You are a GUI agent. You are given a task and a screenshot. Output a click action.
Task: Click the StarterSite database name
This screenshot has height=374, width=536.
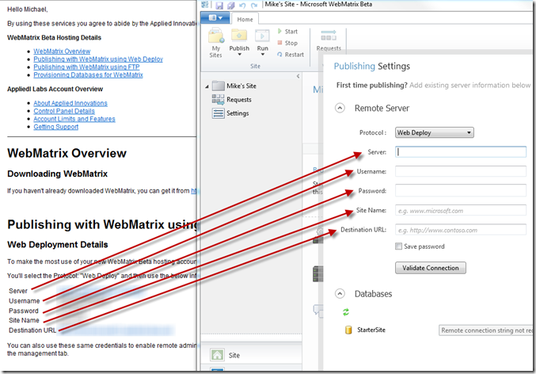[371, 330]
